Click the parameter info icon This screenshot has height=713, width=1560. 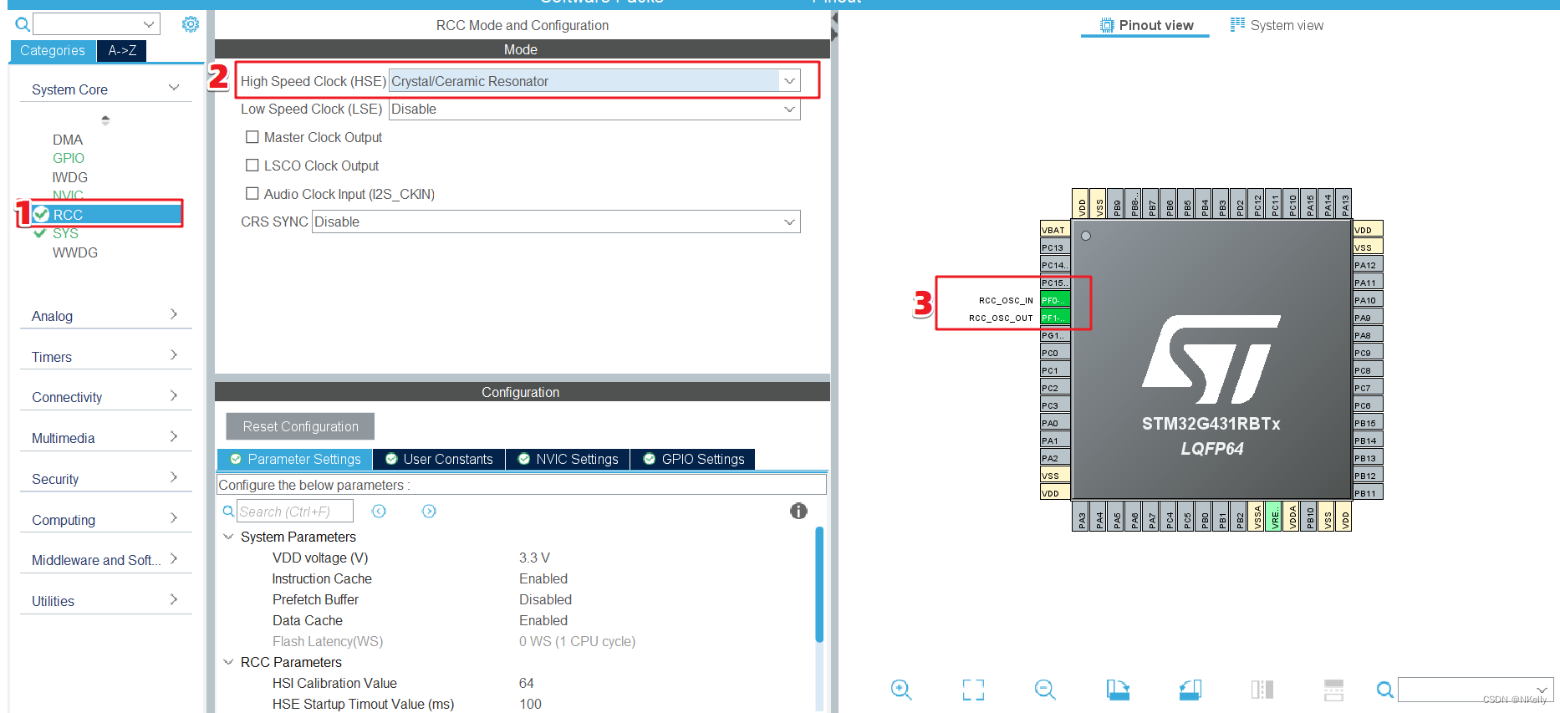[x=798, y=511]
